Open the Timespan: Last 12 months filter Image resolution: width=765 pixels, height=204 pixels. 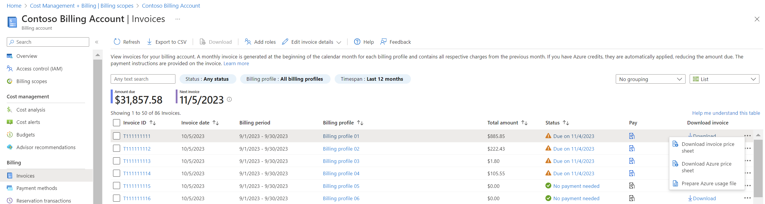(372, 79)
